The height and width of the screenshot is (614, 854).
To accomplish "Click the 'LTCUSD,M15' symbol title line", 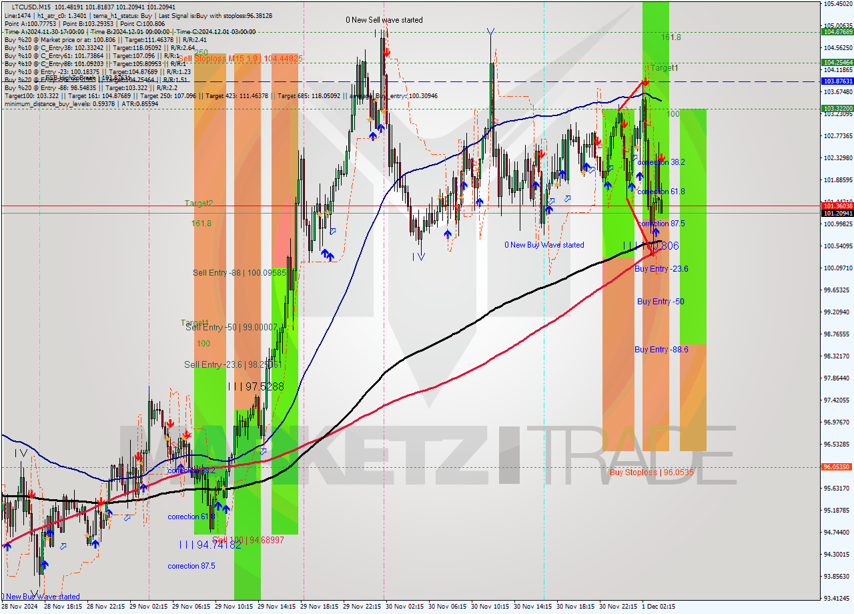I will coord(93,7).
